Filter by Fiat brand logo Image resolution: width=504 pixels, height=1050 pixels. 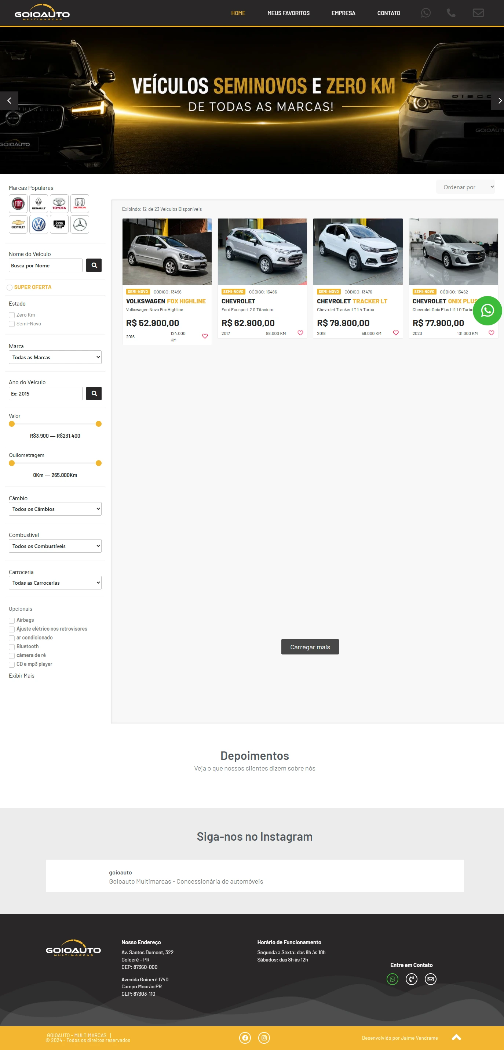click(18, 203)
